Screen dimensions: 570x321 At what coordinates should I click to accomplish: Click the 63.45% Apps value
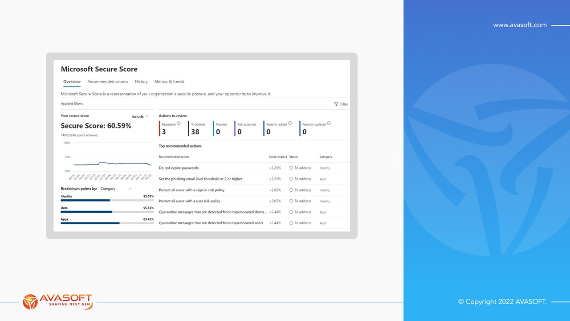point(148,219)
